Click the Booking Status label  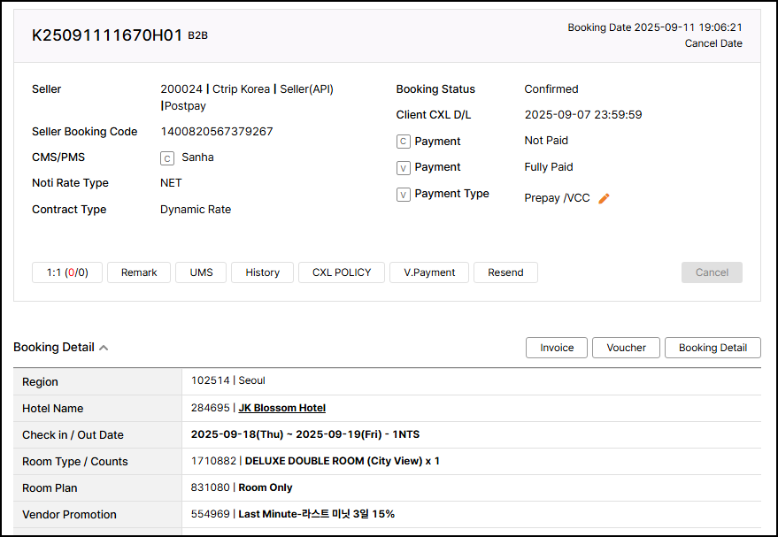point(435,88)
